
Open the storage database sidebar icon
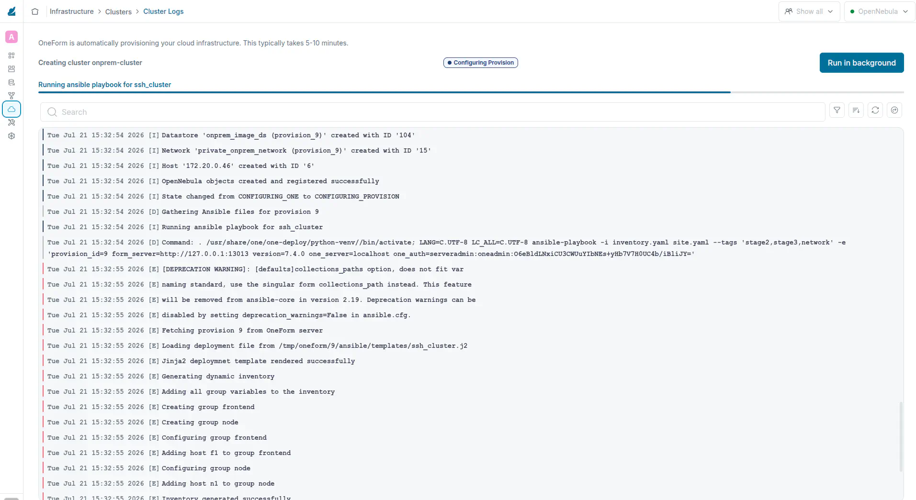pyautogui.click(x=11, y=82)
